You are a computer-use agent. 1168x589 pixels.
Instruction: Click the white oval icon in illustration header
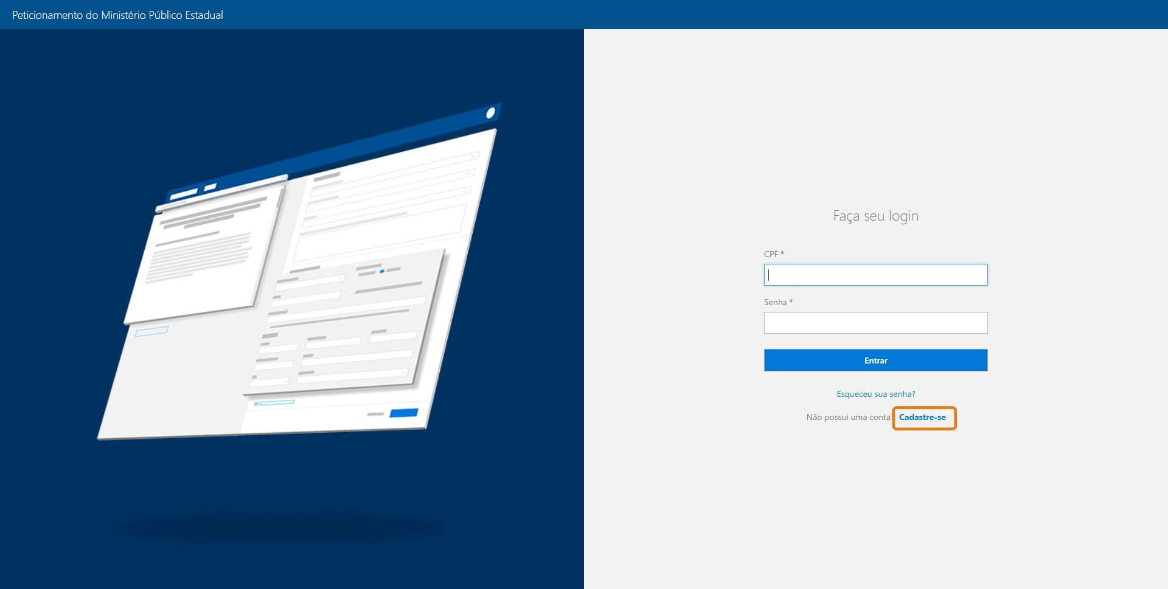(490, 113)
